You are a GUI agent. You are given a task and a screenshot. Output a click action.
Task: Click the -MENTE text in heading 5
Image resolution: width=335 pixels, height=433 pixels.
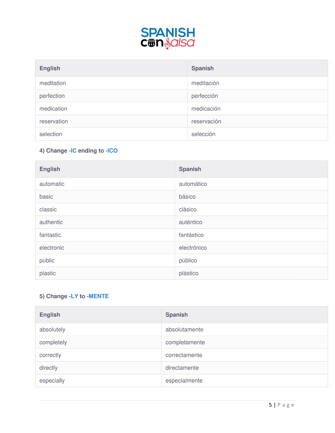point(97,296)
